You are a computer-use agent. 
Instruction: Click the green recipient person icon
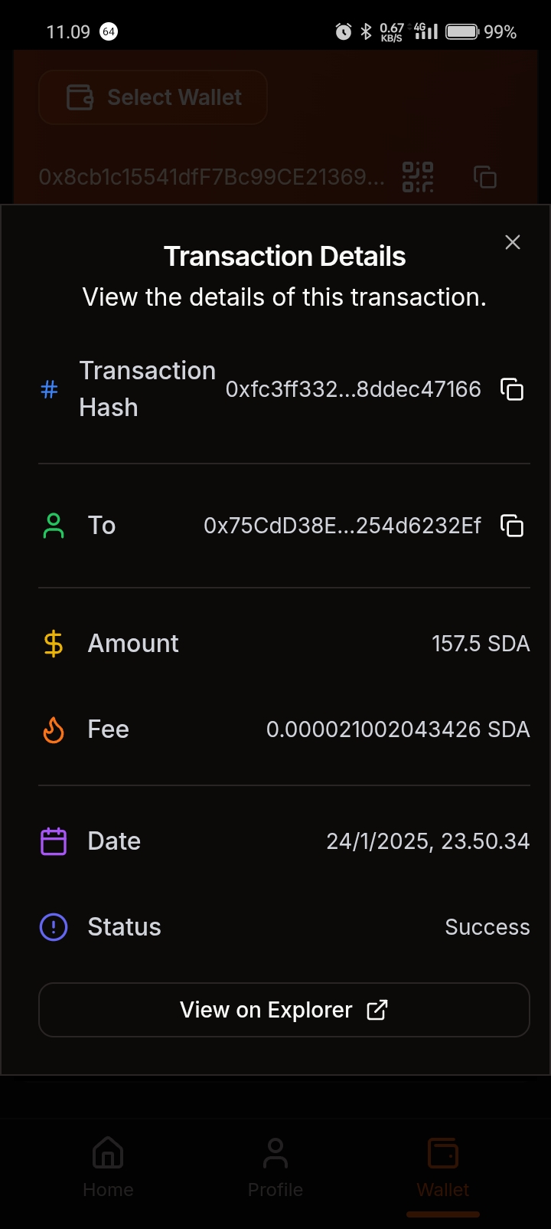pyautogui.click(x=54, y=526)
